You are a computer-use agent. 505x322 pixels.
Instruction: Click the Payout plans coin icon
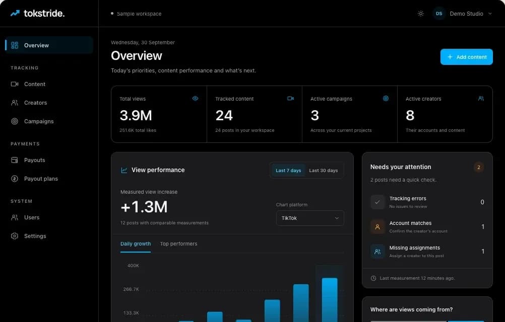(x=15, y=179)
